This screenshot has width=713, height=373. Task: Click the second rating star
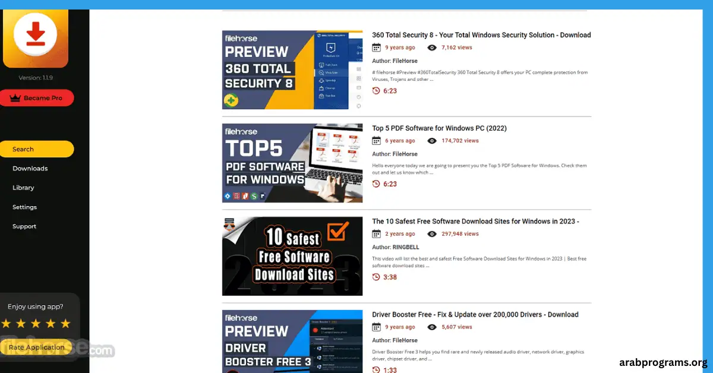(21, 324)
